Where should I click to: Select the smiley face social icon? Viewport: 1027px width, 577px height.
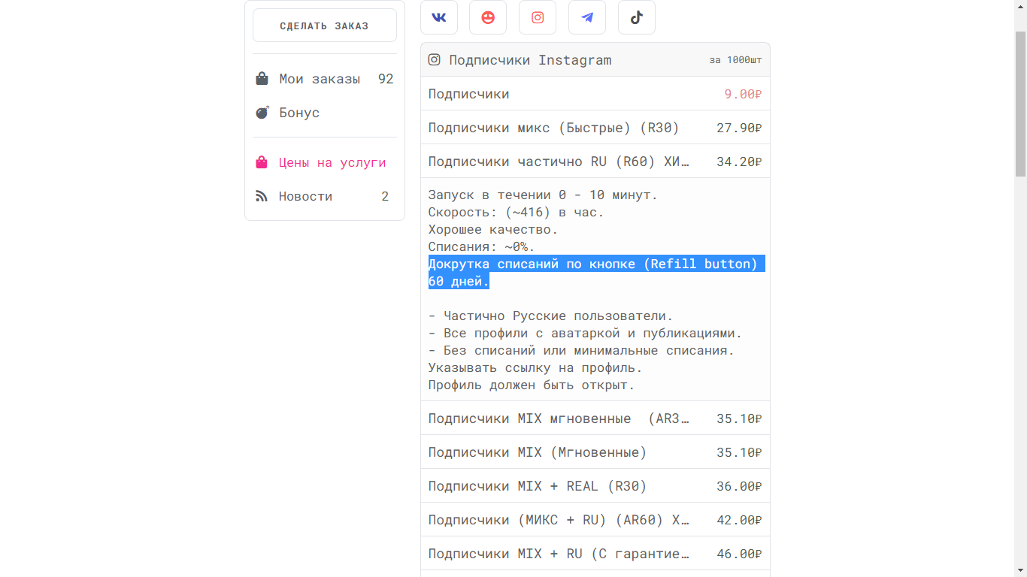[488, 17]
